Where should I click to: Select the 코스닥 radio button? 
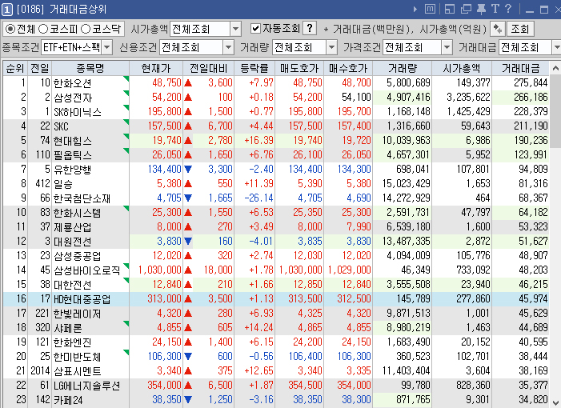(x=86, y=29)
